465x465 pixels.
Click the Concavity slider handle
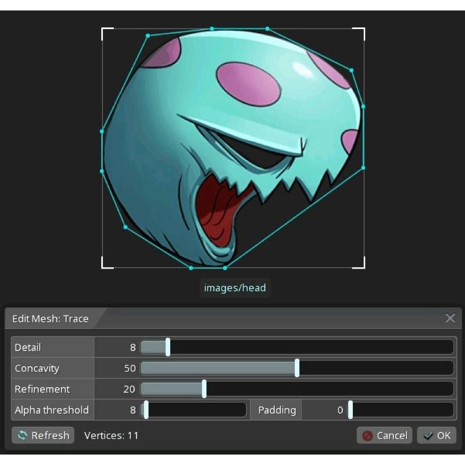click(x=297, y=368)
